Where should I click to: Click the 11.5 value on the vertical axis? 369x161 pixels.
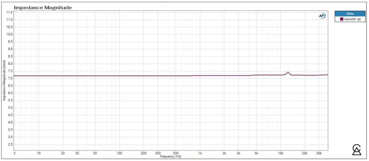coord(9,12)
